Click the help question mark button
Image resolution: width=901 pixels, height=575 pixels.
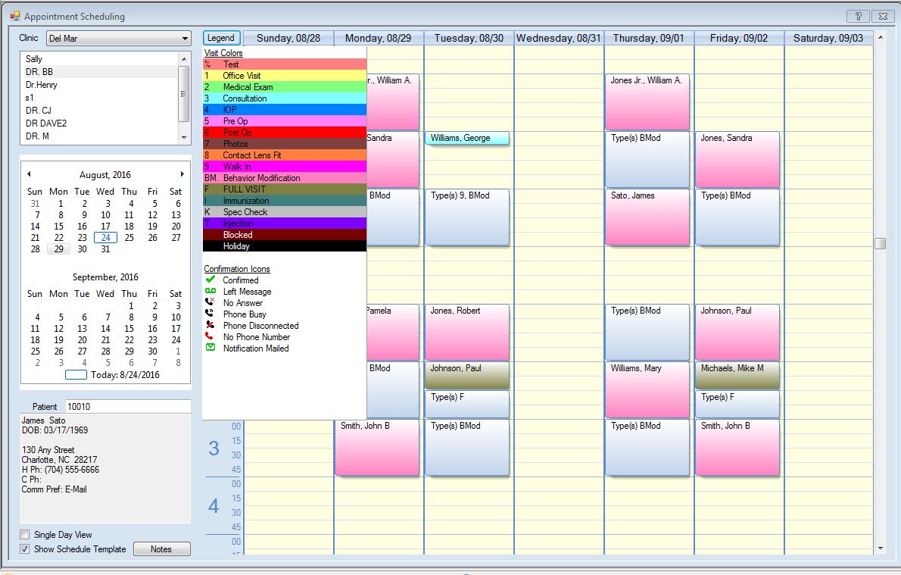(x=858, y=16)
